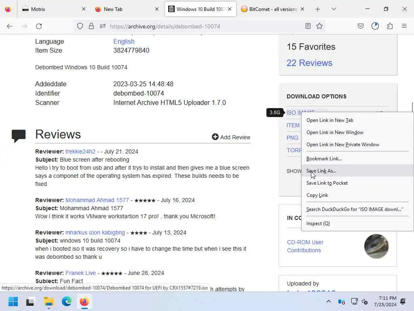
Task: Open File Explorer from the taskbar
Action: [49, 301]
